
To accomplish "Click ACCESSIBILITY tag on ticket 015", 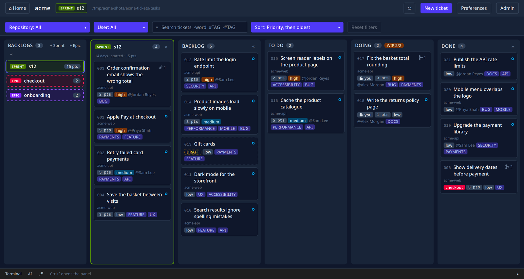I will [x=286, y=85].
